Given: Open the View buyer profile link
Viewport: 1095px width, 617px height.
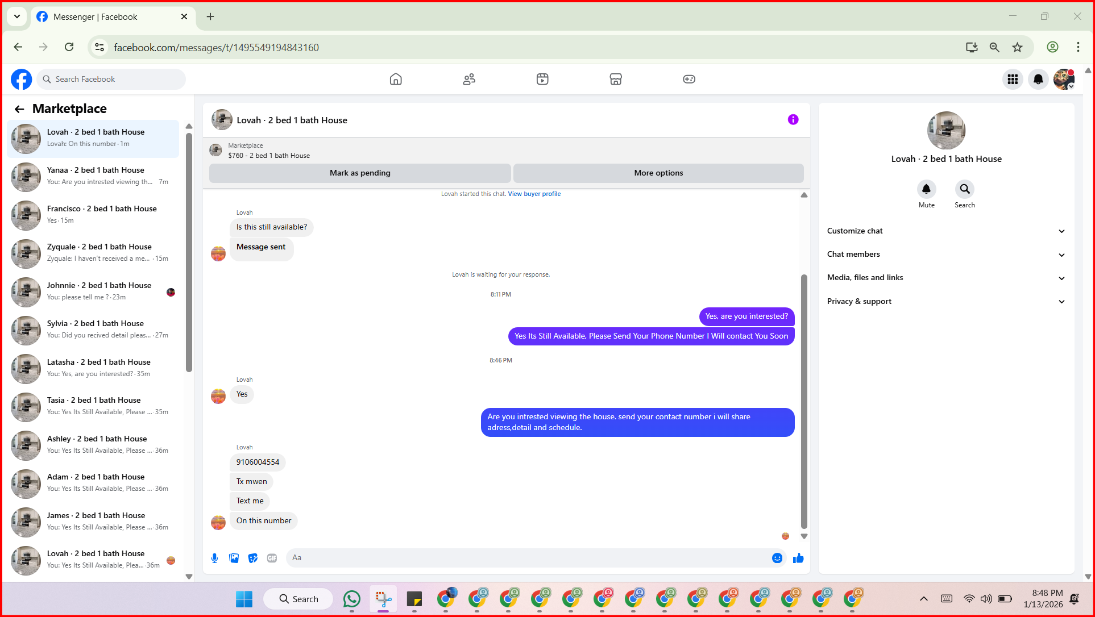Looking at the screenshot, I should pyautogui.click(x=534, y=194).
